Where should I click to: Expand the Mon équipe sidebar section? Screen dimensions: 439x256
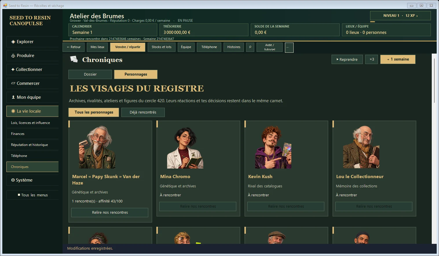pos(32,97)
